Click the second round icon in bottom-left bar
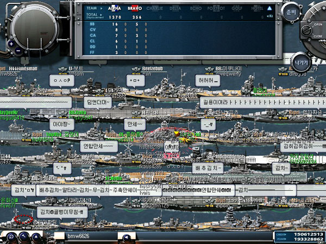Screen dimensions: 326x244 click(25, 236)
